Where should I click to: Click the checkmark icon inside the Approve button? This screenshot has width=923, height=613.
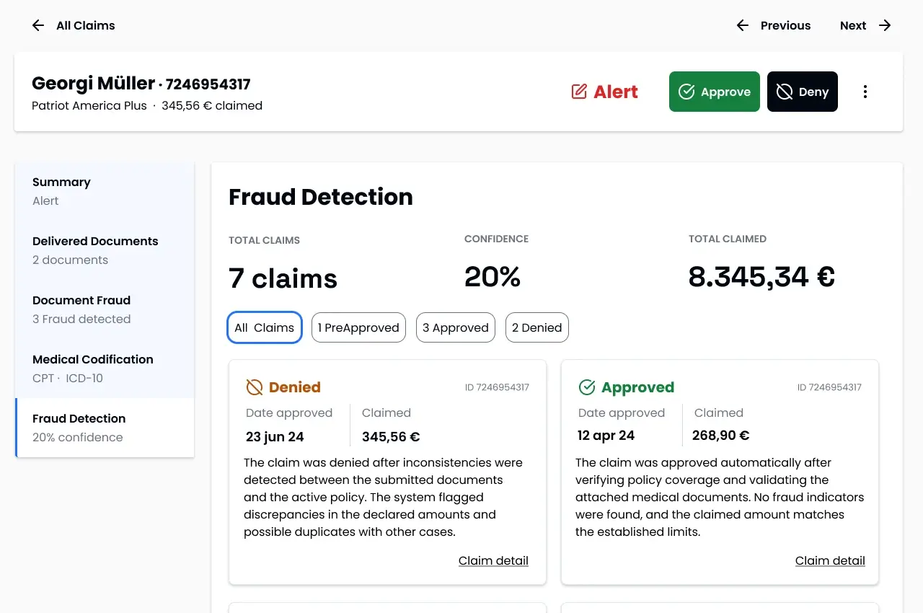(x=686, y=92)
